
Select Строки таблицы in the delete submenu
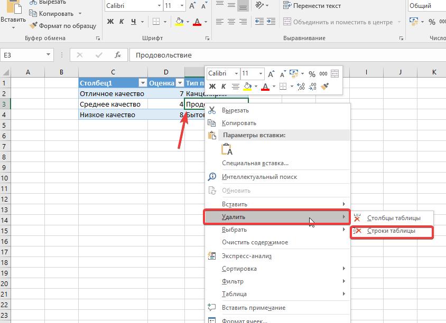coord(392,231)
